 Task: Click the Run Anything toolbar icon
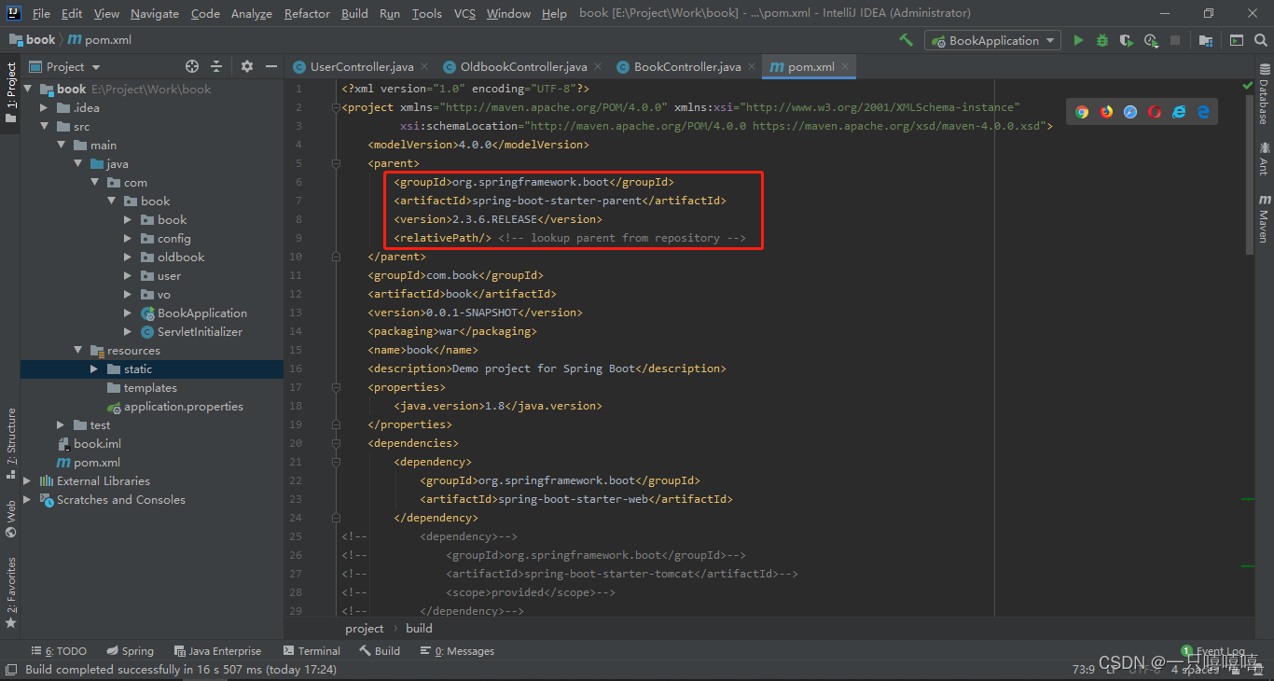pos(1237,40)
